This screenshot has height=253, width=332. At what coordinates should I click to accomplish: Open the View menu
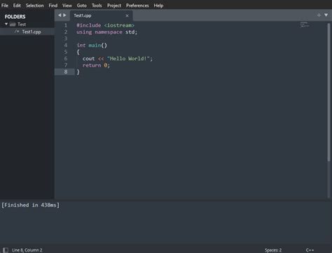coord(67,6)
